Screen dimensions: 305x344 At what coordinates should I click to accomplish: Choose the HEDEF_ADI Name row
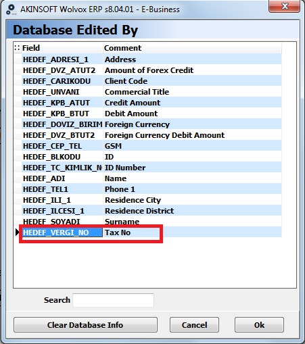148,178
